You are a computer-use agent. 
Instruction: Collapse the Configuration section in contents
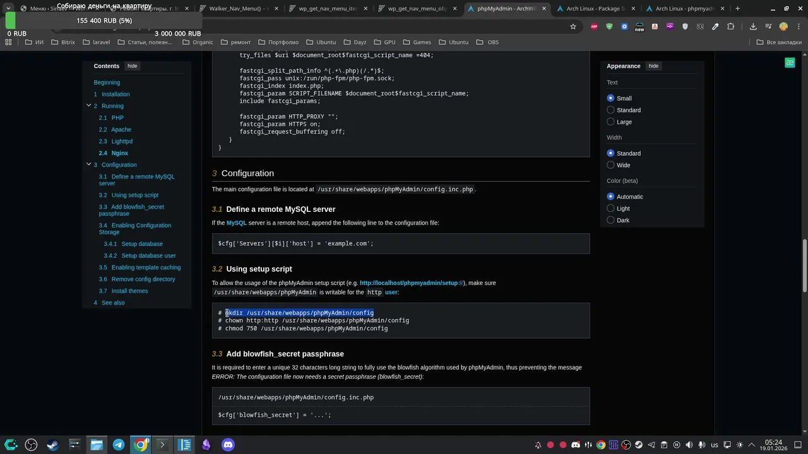pos(88,165)
